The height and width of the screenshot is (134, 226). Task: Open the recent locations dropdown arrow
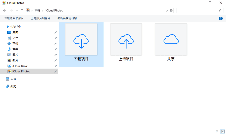(x=17, y=10)
